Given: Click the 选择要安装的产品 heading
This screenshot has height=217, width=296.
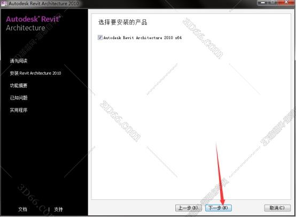Looking at the screenshot, I should pyautogui.click(x=123, y=22).
